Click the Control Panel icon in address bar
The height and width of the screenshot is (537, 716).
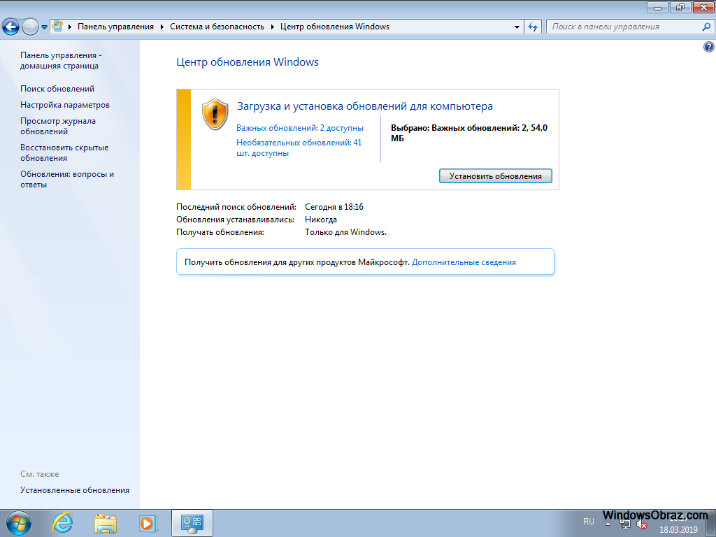coord(57,26)
